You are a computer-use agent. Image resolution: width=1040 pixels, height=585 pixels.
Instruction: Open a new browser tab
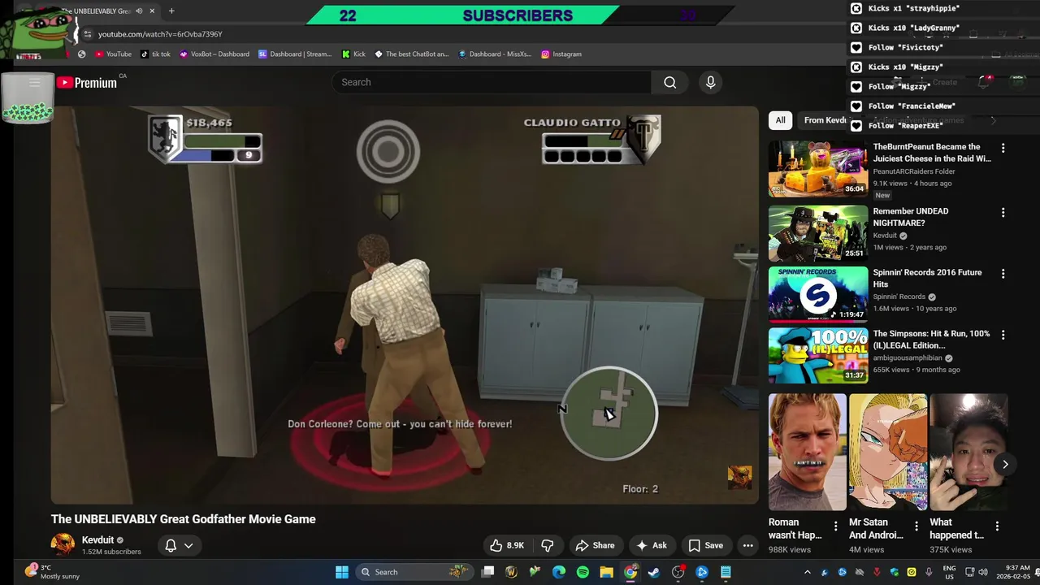click(x=171, y=11)
